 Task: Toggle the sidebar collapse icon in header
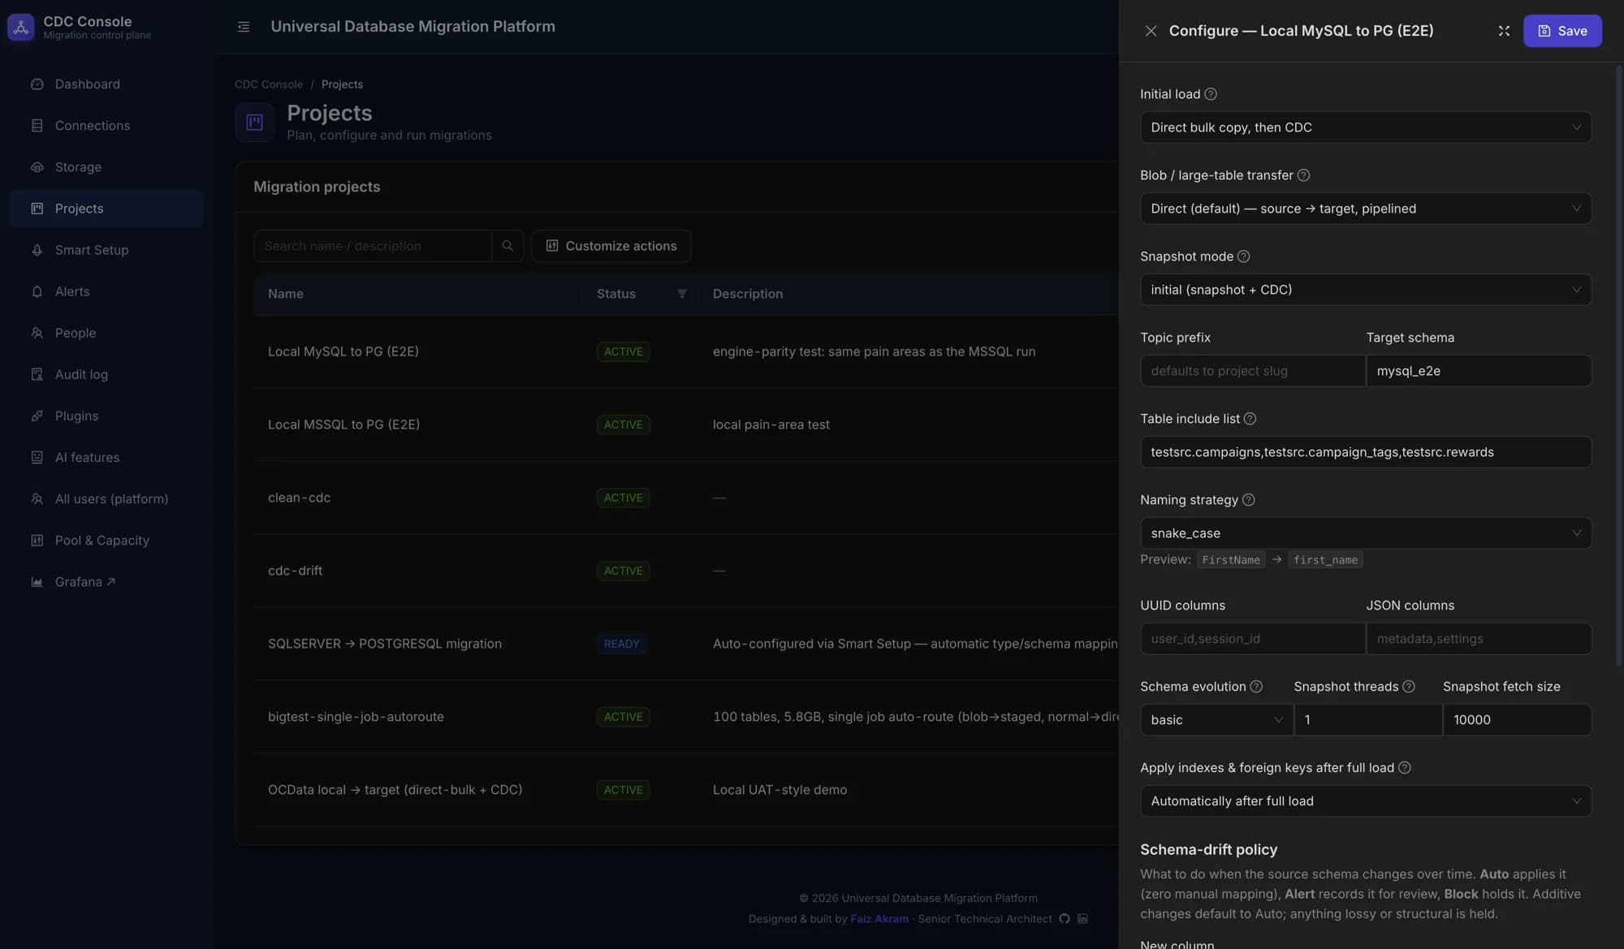coord(244,27)
